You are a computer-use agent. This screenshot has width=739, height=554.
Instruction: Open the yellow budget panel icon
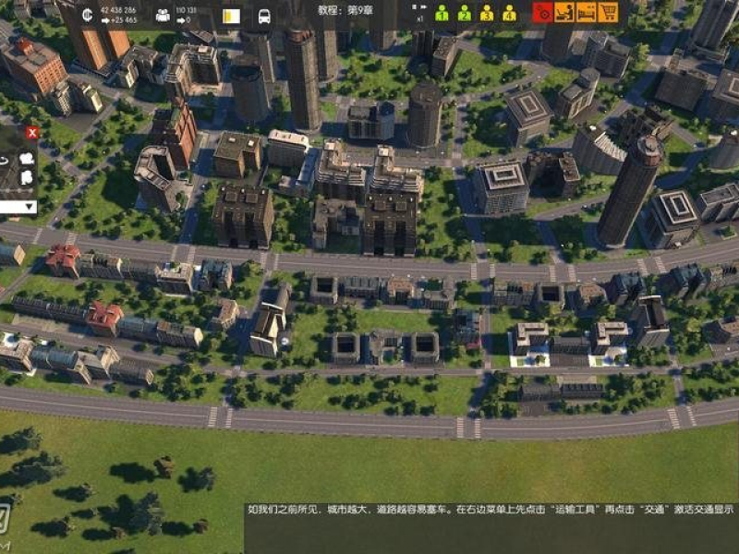pyautogui.click(x=231, y=16)
